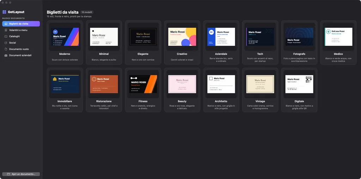
Task: Select the Moderno card thumbnail
Action: [65, 37]
